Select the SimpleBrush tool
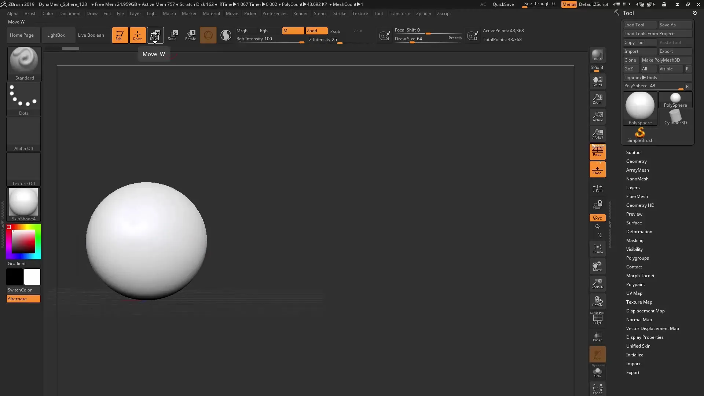 640,135
